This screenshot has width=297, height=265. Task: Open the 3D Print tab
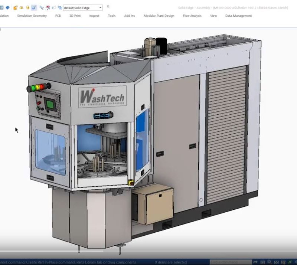click(75, 16)
